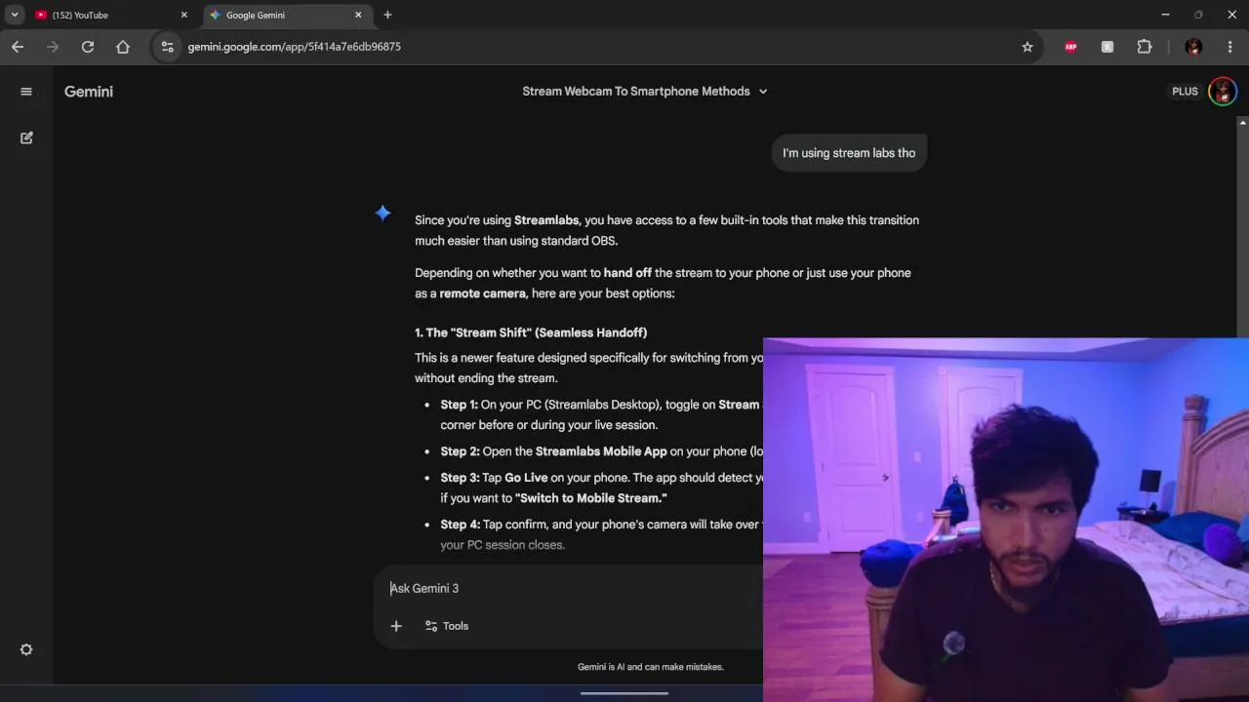Click the Gemini logo text
1249x702 pixels.
click(89, 92)
